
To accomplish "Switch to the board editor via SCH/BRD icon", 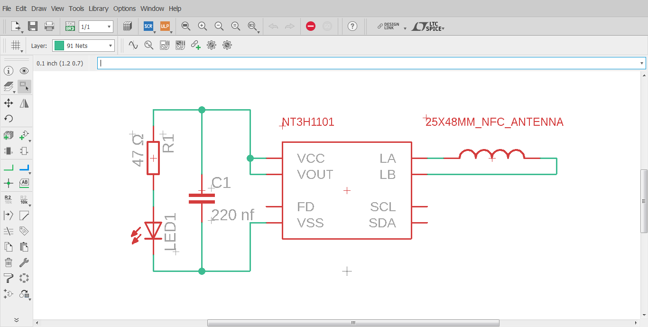I will tap(69, 26).
